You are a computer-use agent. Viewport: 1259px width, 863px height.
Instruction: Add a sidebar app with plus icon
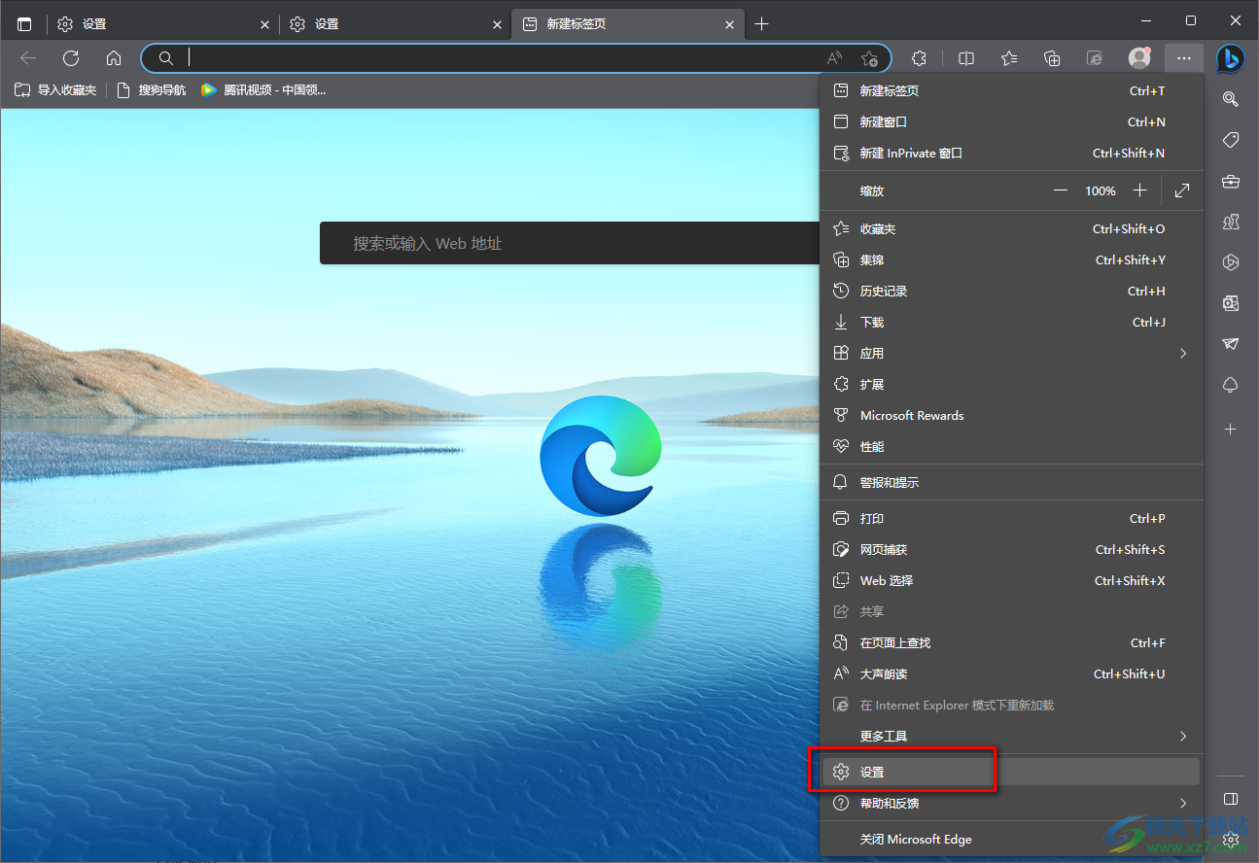point(1231,429)
